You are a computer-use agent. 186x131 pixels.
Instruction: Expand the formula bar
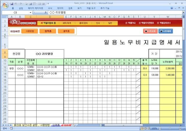(183, 12)
